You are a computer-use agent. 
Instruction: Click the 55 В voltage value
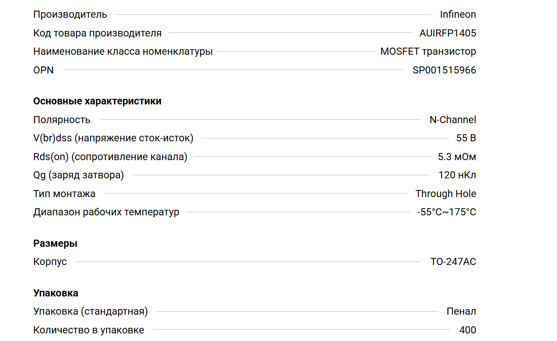[x=466, y=138]
